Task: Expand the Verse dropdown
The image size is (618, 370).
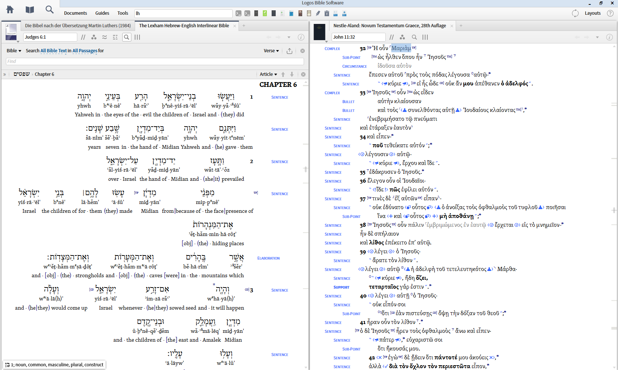Action: (271, 51)
